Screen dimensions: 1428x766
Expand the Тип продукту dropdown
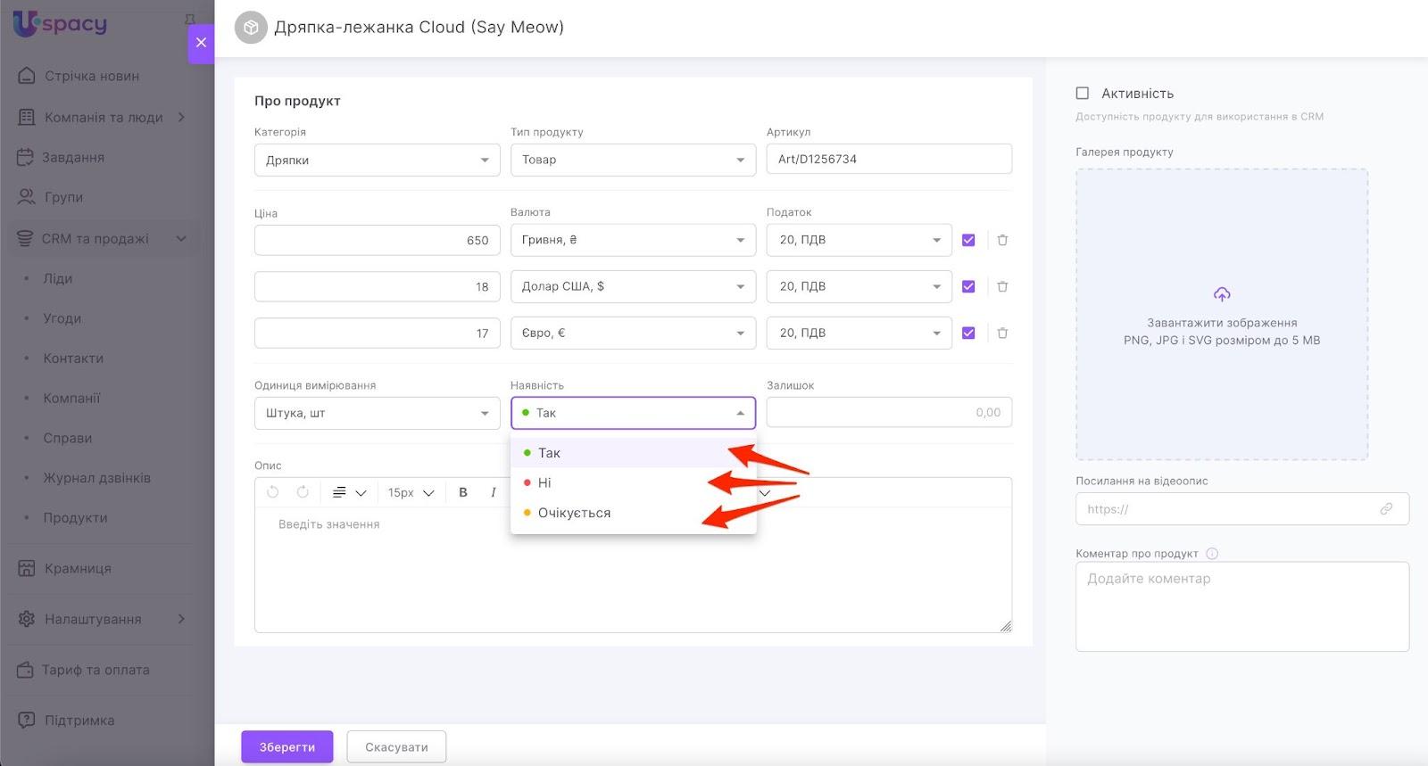coord(633,161)
